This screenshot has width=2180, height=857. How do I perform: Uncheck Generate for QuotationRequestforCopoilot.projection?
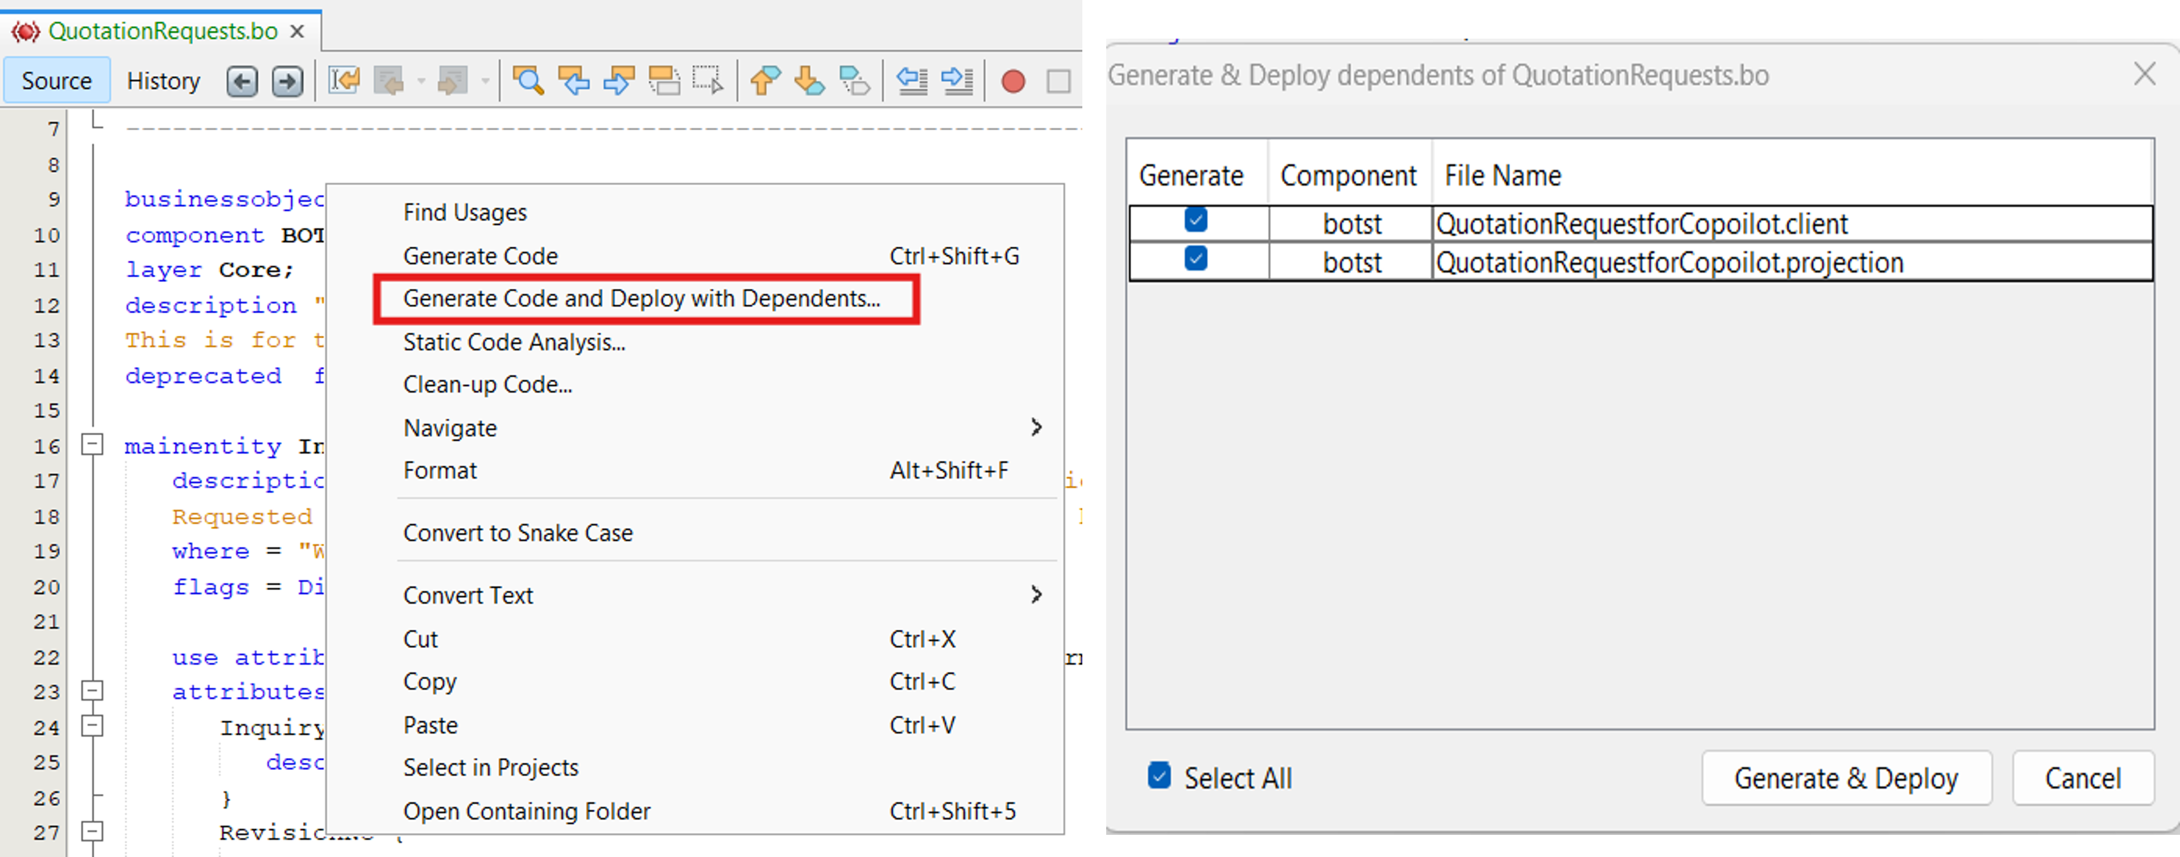click(1196, 258)
